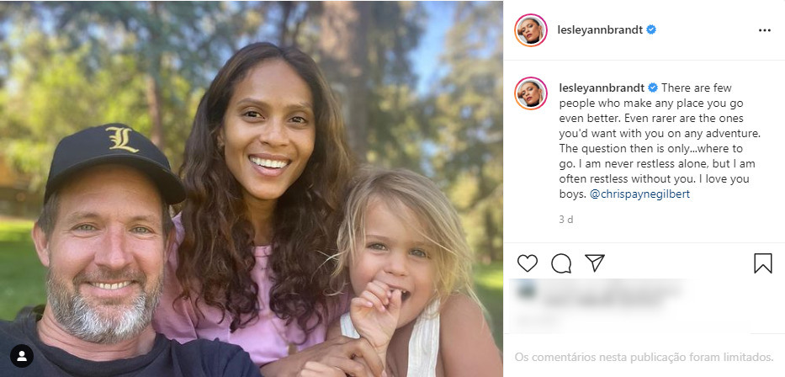Click the small avatar beside the caption
Image resolution: width=785 pixels, height=377 pixels.
tap(532, 93)
